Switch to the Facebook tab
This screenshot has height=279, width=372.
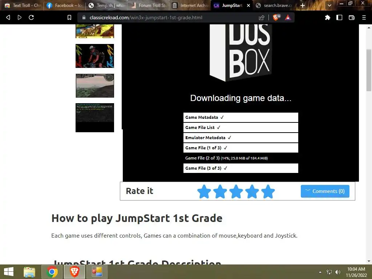65,5
